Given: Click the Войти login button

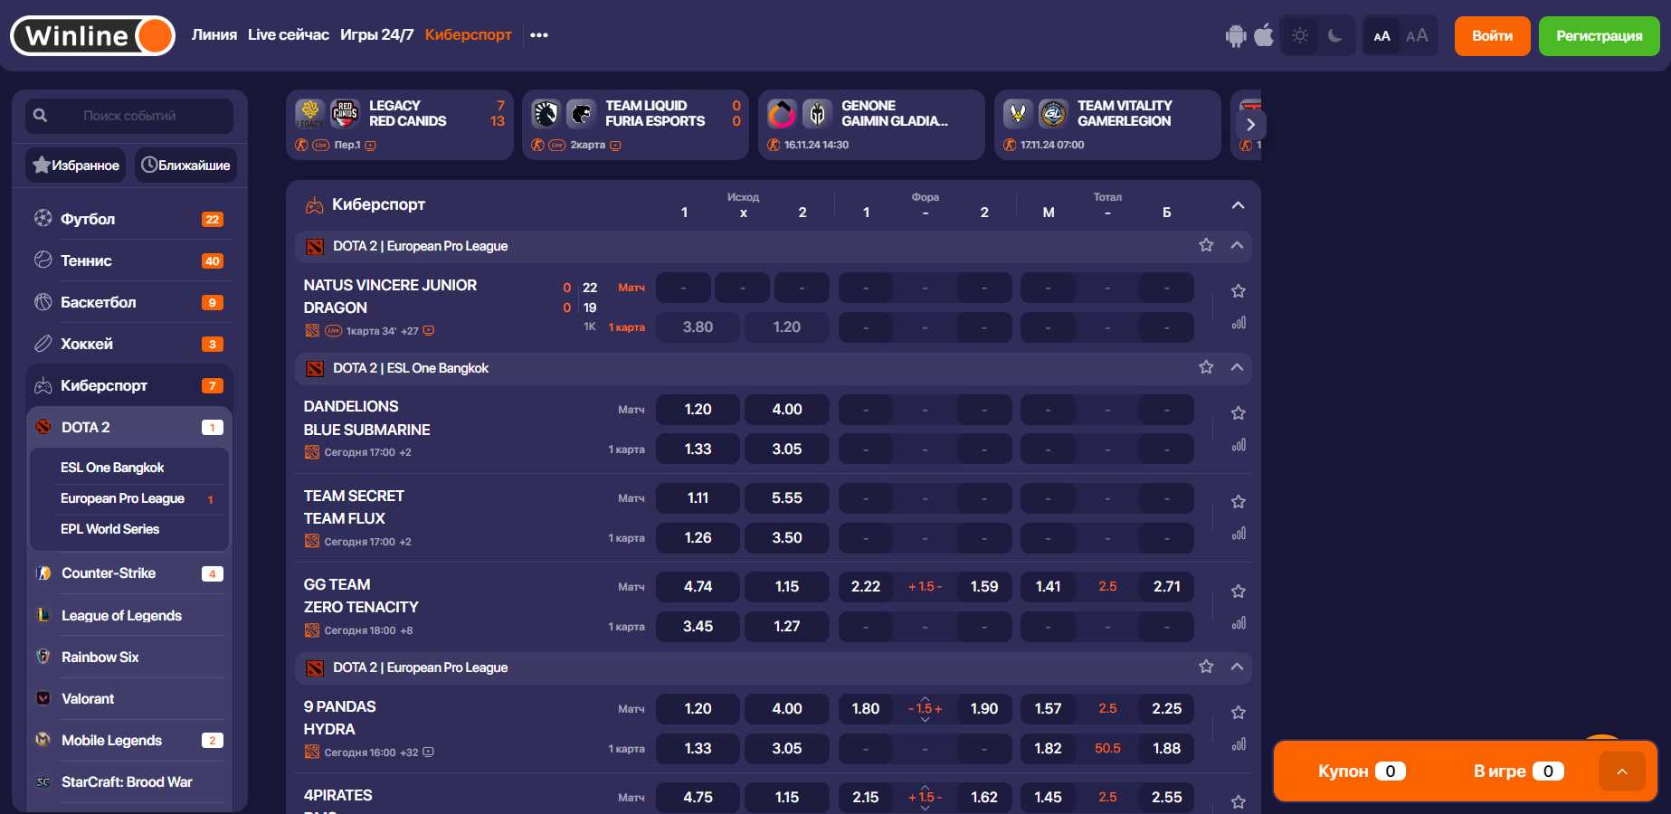Looking at the screenshot, I should pos(1492,36).
